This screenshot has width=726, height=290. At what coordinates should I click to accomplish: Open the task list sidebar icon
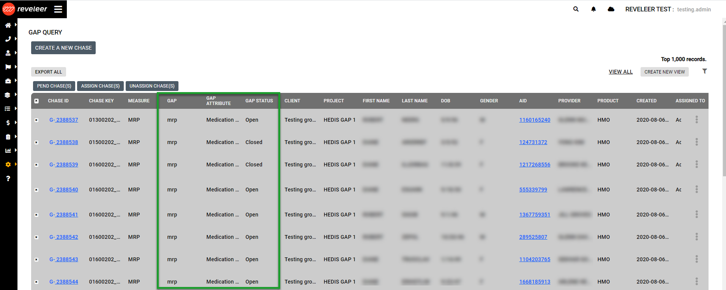(8, 109)
